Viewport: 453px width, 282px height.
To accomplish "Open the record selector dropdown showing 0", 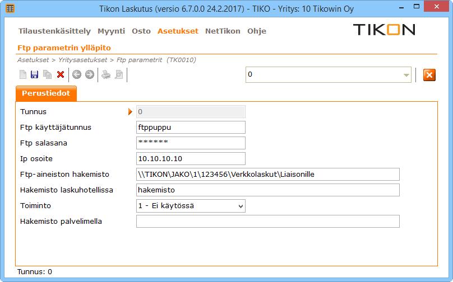I will 406,75.
